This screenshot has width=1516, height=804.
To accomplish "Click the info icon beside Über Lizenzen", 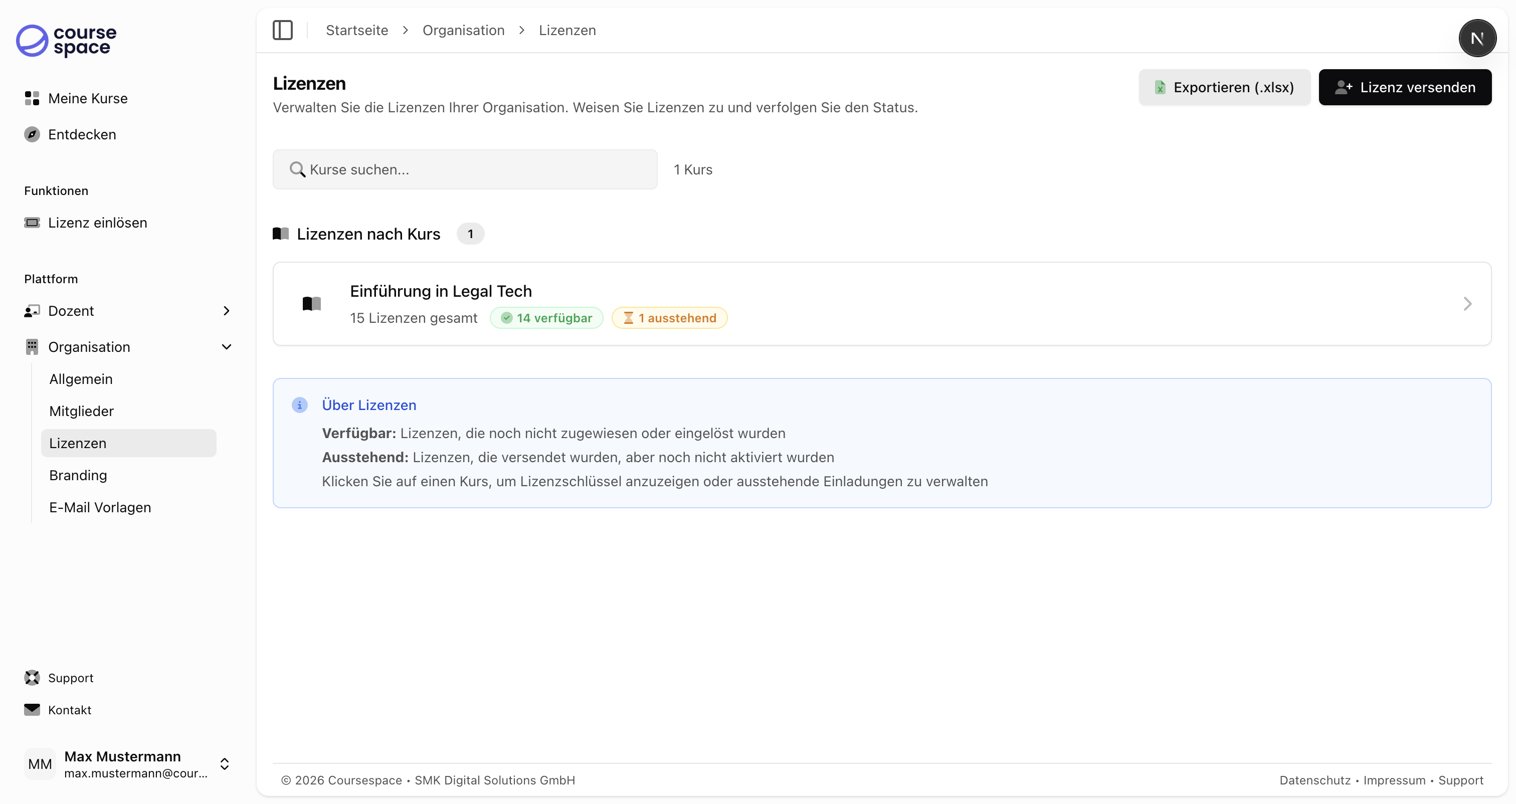I will (300, 405).
